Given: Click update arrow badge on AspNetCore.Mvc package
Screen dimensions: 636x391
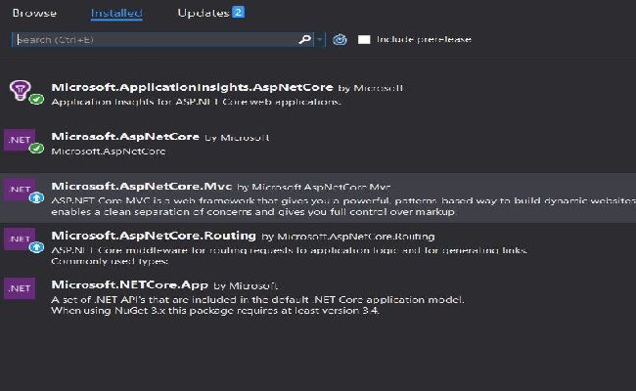Looking at the screenshot, I should [x=36, y=197].
